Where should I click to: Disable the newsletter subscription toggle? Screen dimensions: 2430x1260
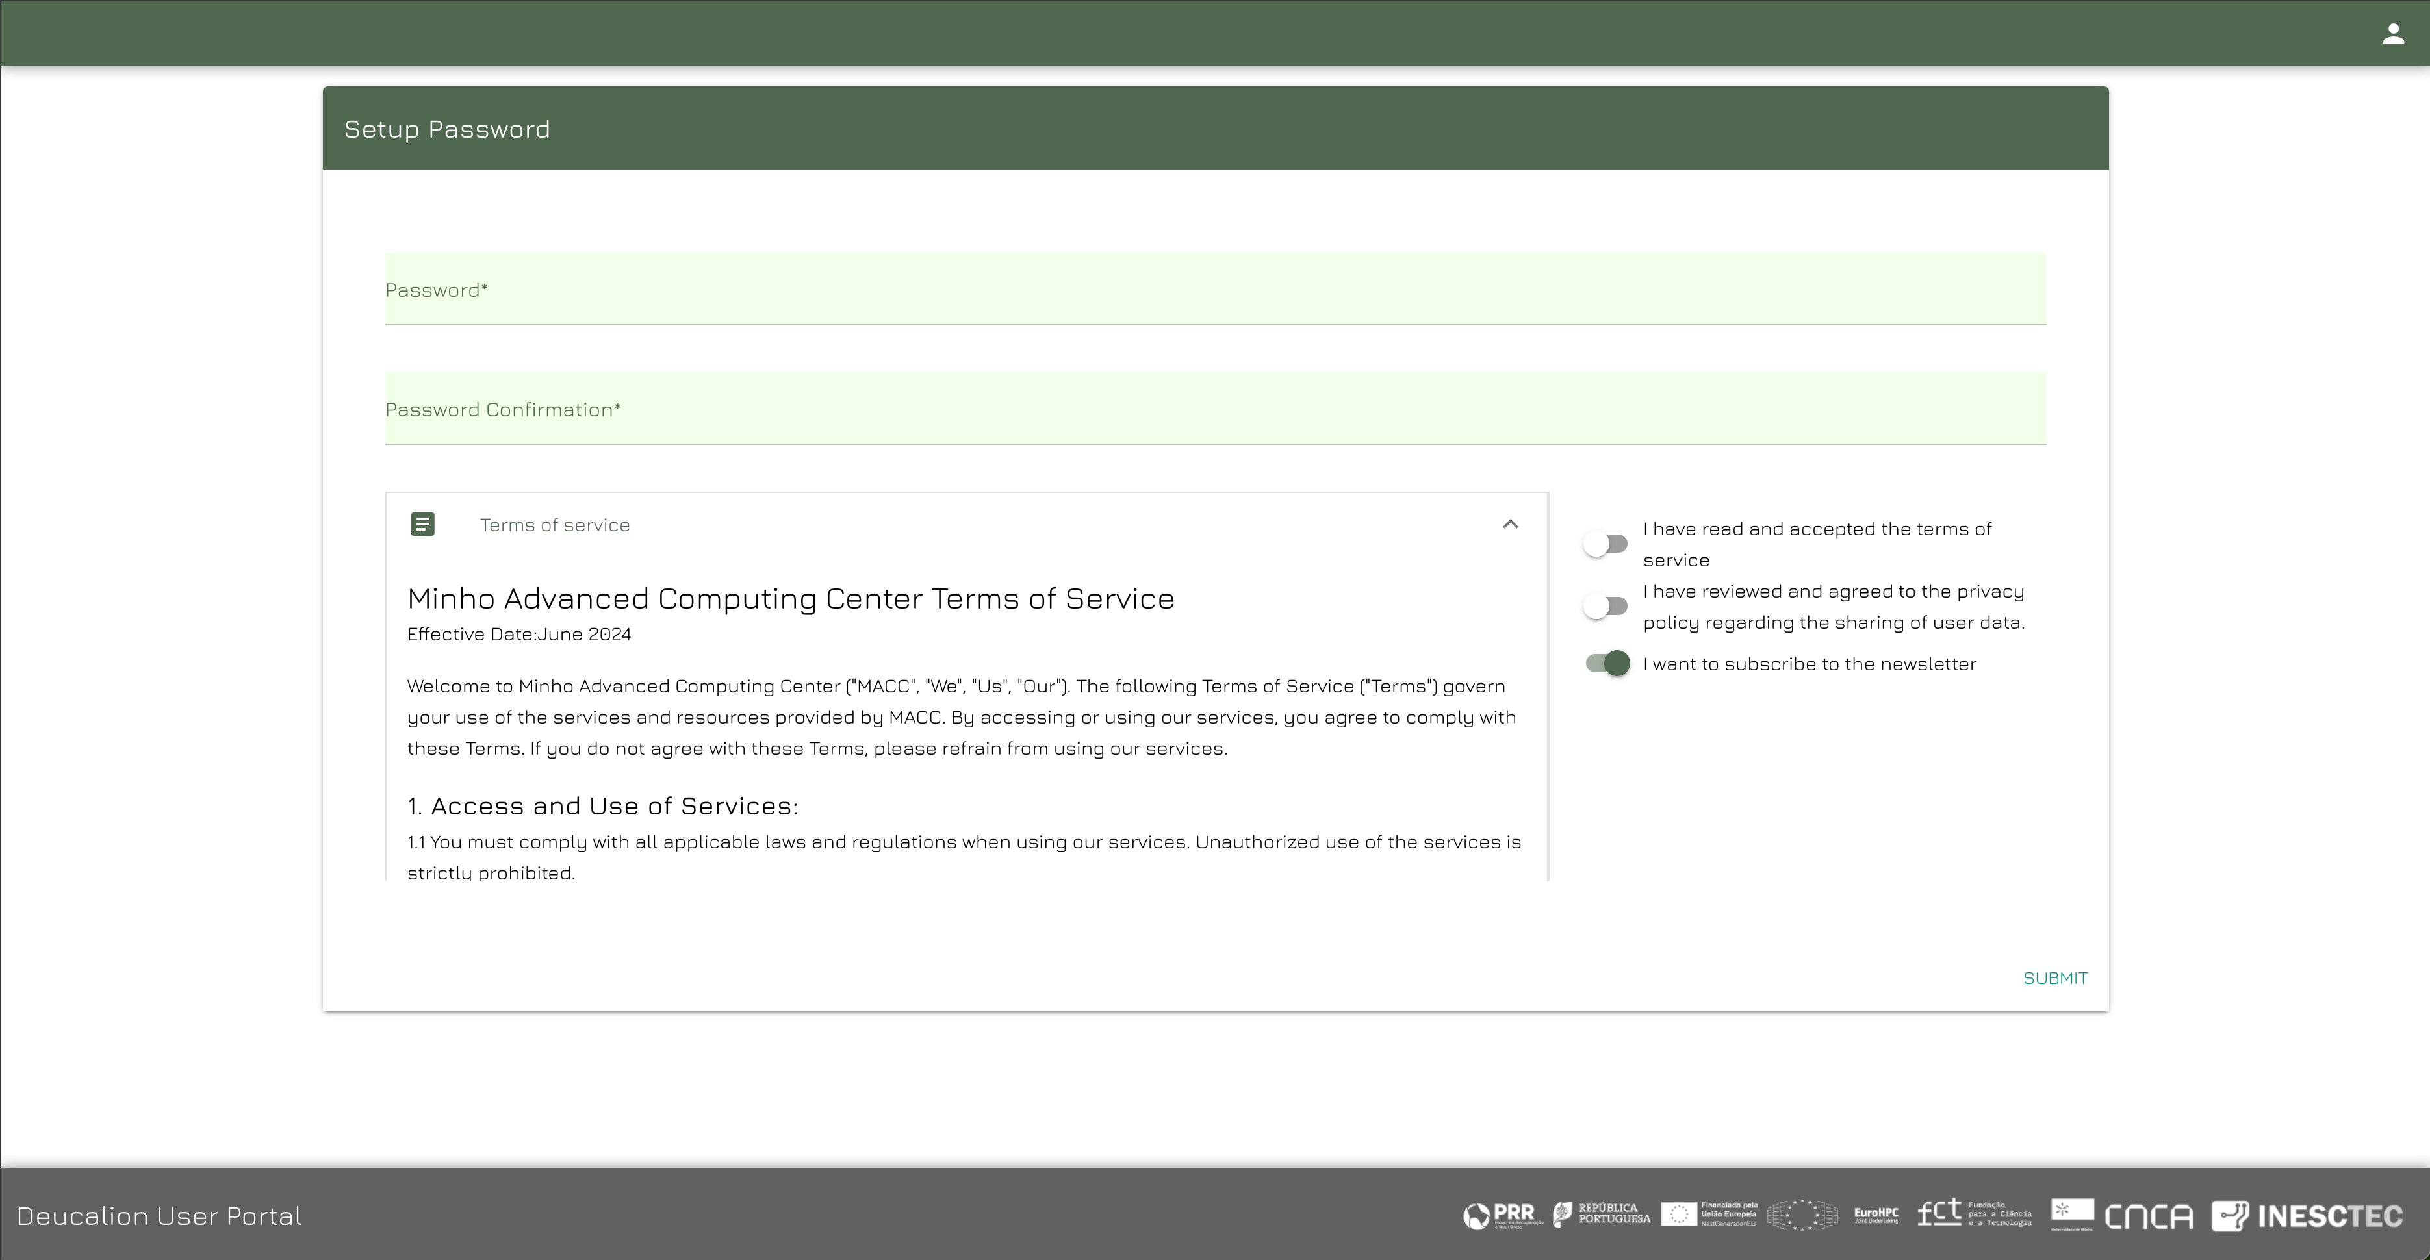coord(1607,663)
